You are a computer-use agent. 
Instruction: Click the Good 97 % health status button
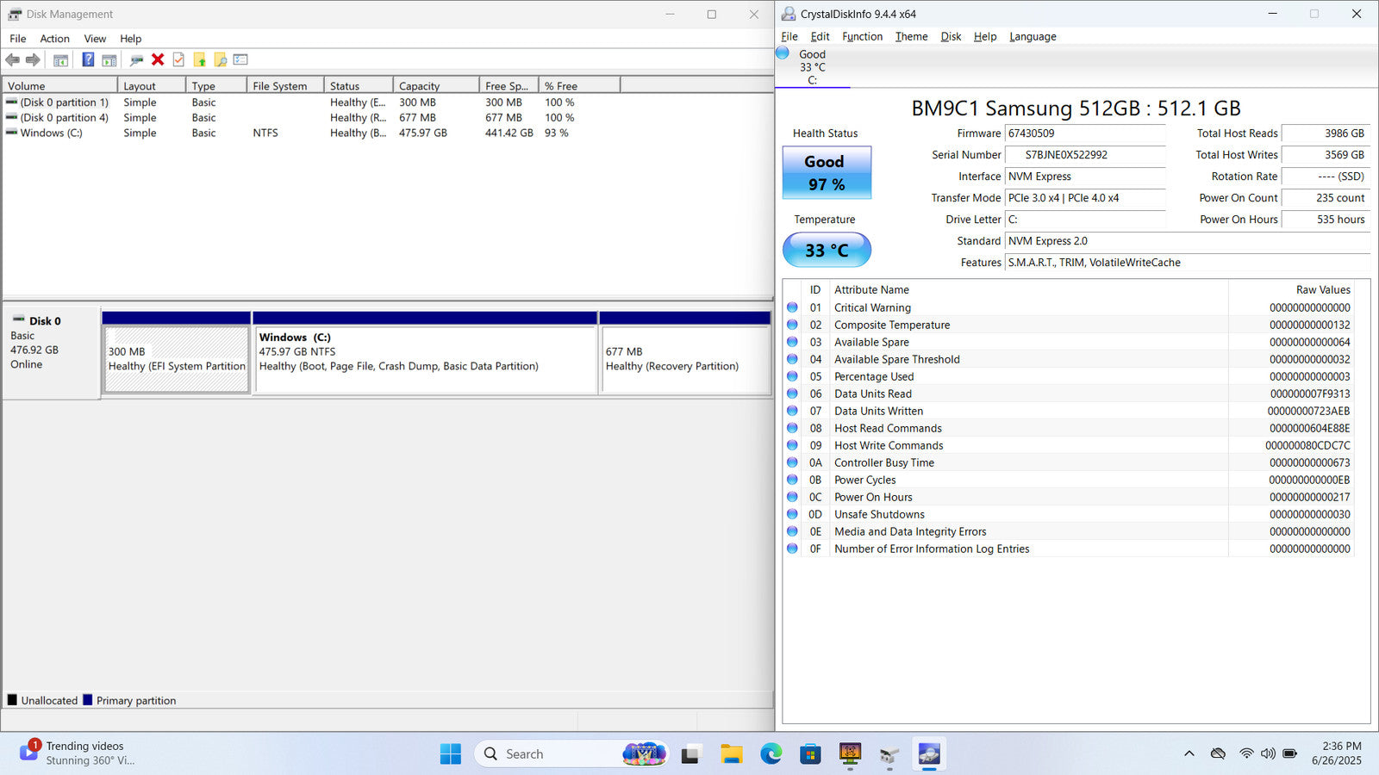(827, 173)
